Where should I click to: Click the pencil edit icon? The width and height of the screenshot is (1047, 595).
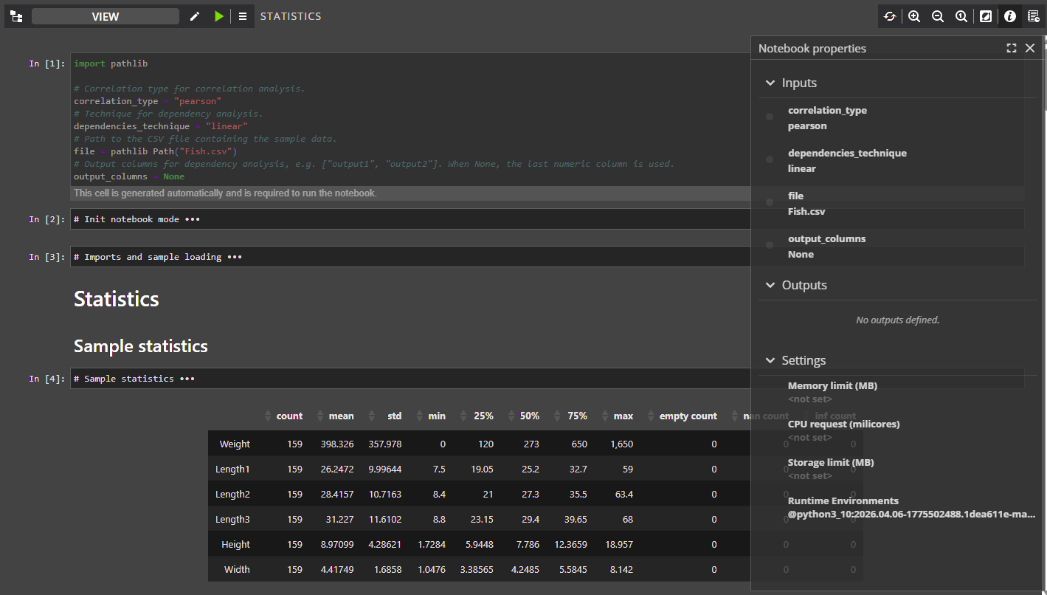pos(195,16)
